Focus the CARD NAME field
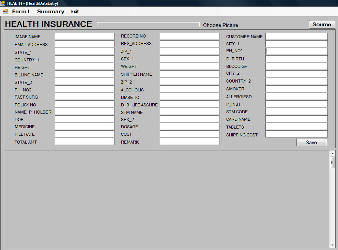 tap(296, 119)
